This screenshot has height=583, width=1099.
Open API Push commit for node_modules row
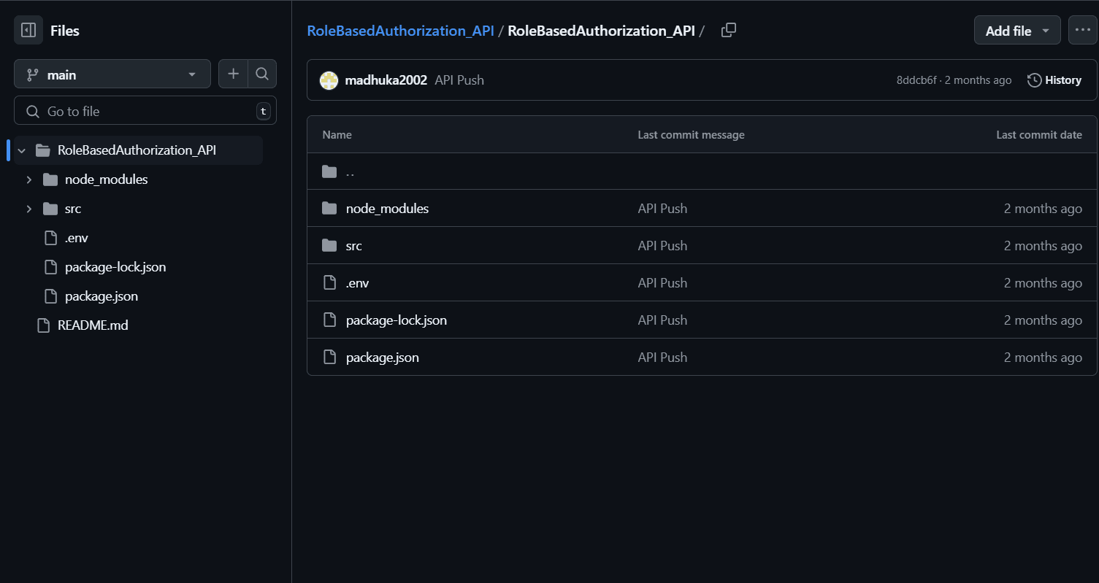[x=662, y=209]
